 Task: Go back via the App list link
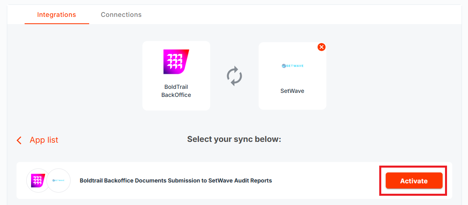point(44,140)
